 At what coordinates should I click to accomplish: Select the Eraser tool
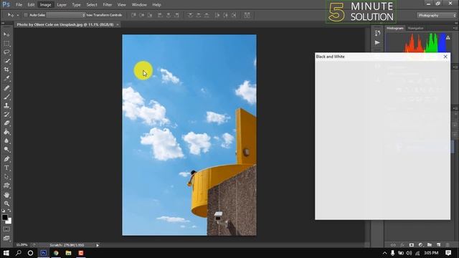pyautogui.click(x=6, y=123)
